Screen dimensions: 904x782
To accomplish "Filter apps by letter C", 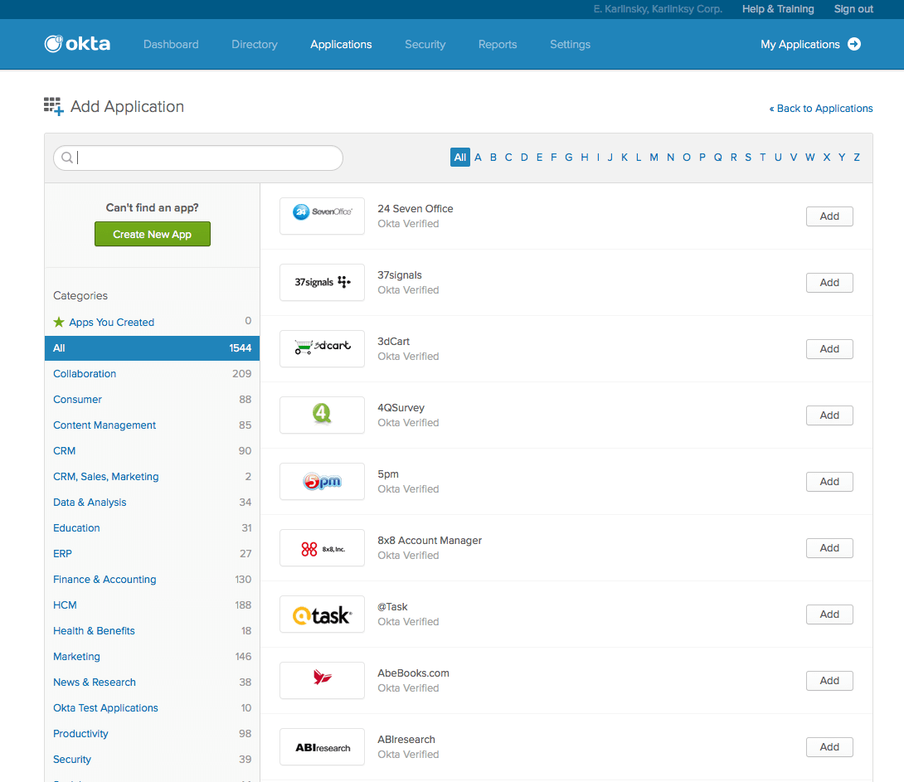I will (x=508, y=158).
